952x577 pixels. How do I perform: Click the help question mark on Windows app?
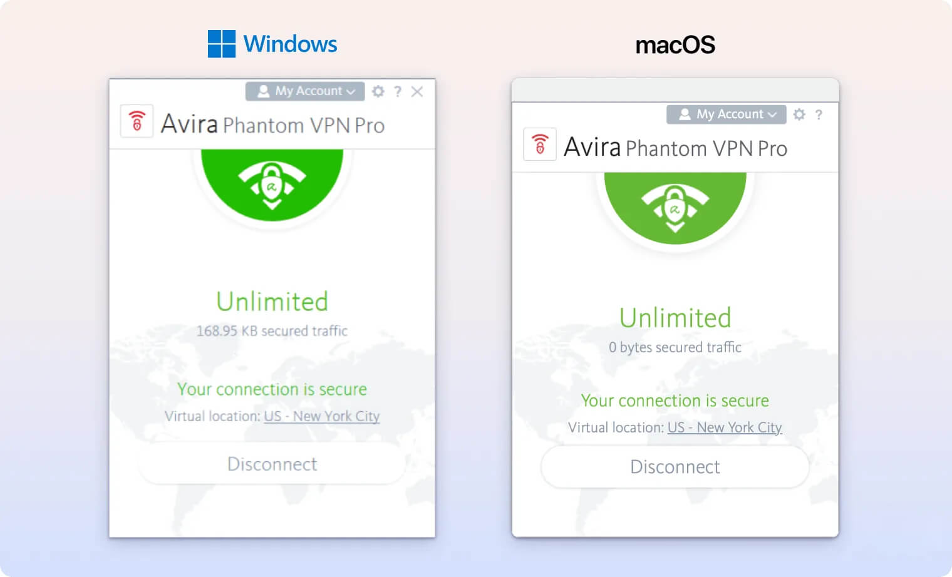click(x=398, y=91)
